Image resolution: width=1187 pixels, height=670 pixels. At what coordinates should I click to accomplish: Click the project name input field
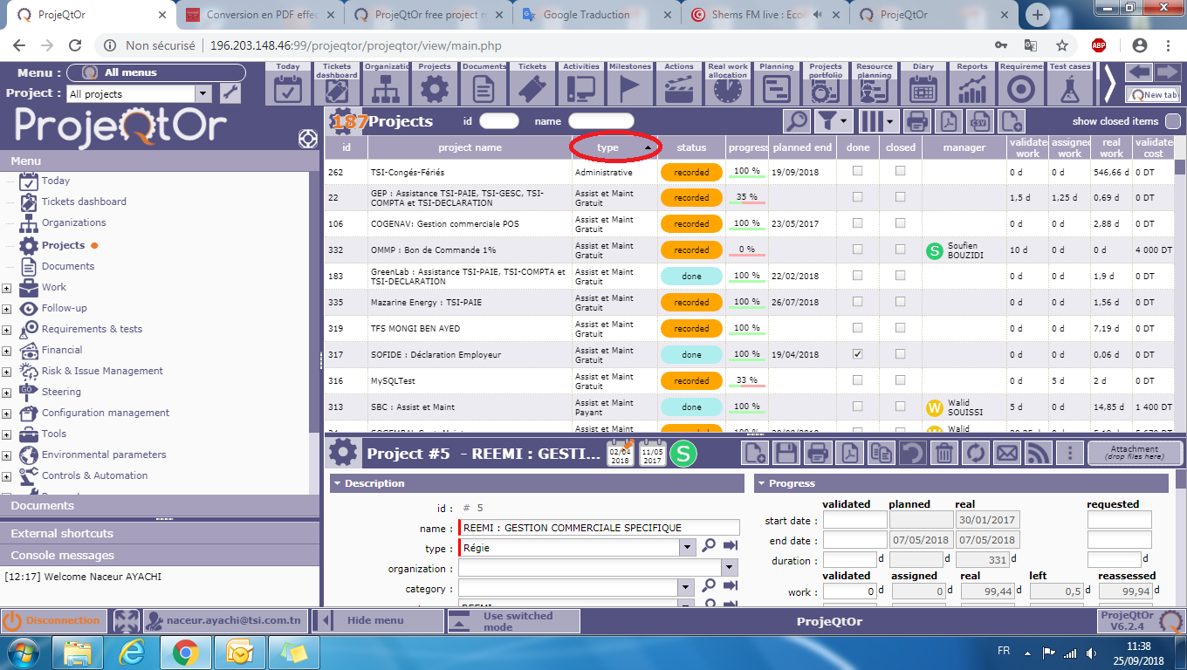600,528
